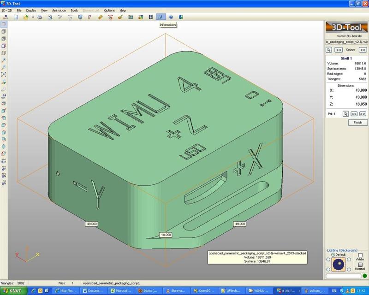This screenshot has width=369, height=295.
Task: Select the cursor arrow icon beside Select
Action: pos(329,50)
